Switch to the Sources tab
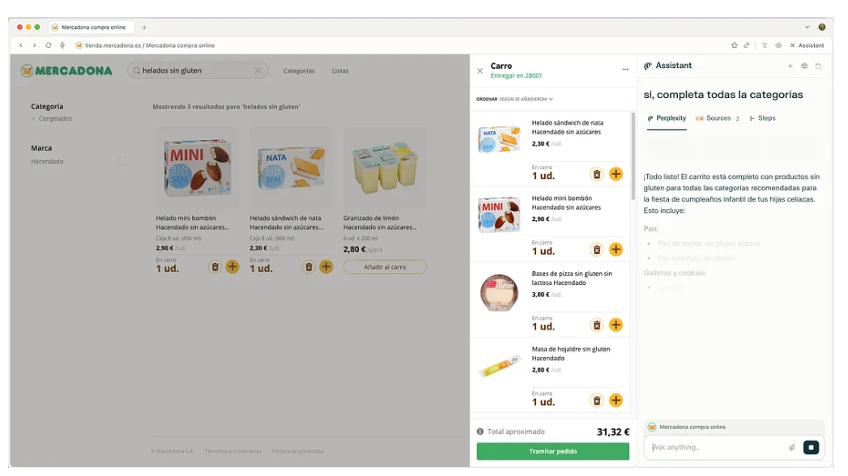This screenshot has width=848, height=476. click(717, 118)
